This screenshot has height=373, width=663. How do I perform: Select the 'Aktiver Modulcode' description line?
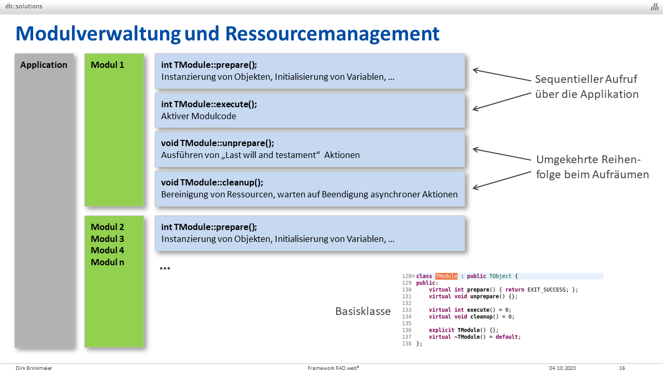199,116
